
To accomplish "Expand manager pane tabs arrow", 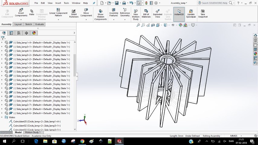I will click(74, 33).
